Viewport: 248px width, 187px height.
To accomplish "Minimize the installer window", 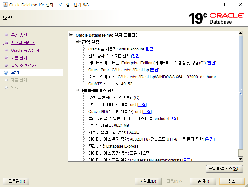I will pyautogui.click(x=212, y=5).
